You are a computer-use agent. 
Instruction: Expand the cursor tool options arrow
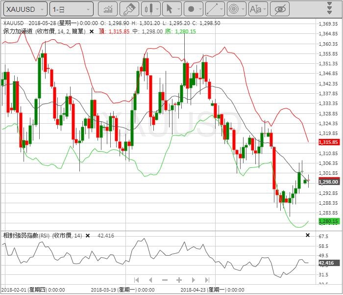coord(178,9)
